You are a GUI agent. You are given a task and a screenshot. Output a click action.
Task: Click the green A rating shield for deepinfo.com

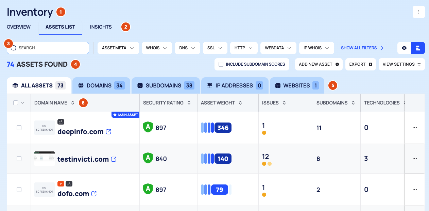[x=148, y=127]
